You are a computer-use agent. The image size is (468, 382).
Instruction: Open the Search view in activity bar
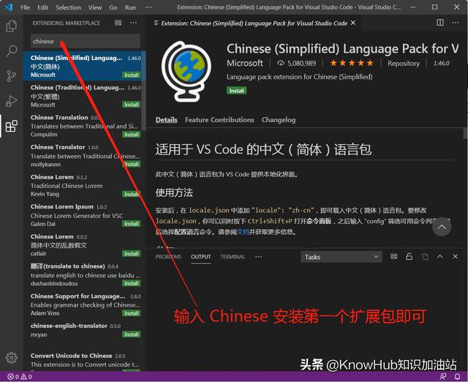12,50
